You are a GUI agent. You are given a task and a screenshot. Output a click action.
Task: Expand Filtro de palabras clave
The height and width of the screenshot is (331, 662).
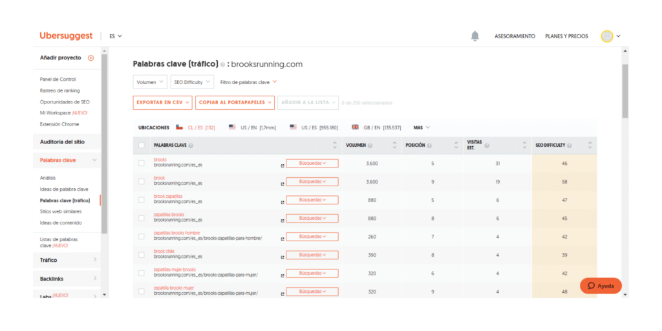(248, 82)
